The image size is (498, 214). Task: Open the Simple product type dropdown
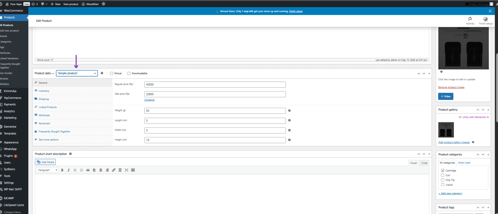(77, 73)
